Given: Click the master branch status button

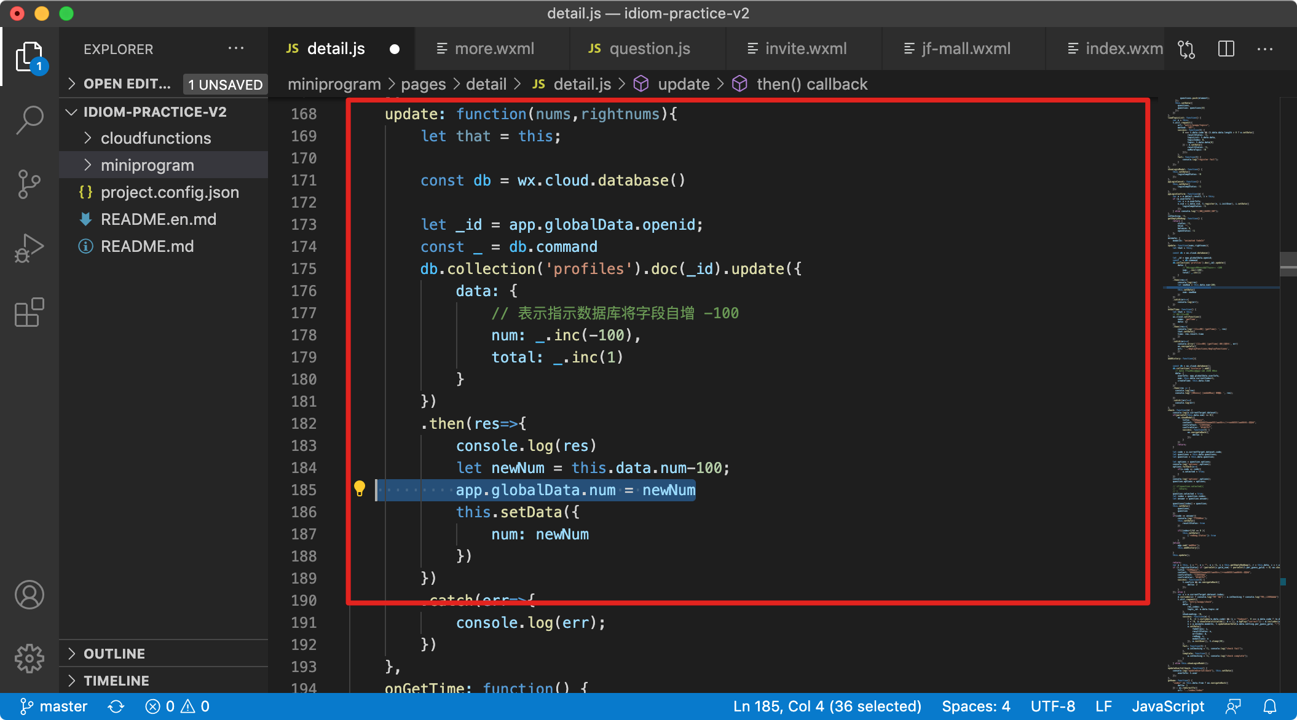Looking at the screenshot, I should coord(54,706).
